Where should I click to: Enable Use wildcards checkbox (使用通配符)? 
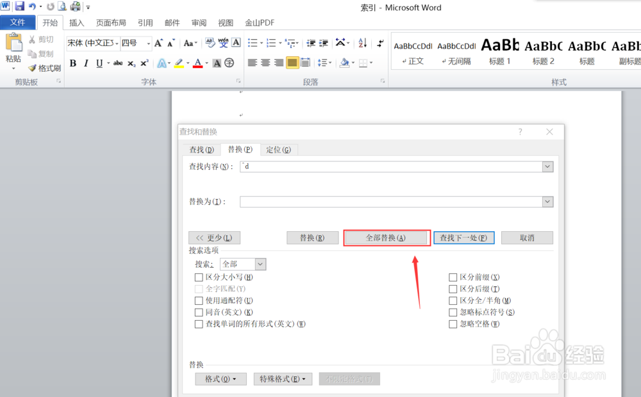[x=199, y=300]
